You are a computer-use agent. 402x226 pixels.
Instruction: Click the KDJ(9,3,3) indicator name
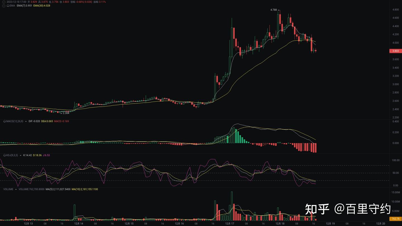coord(12,155)
